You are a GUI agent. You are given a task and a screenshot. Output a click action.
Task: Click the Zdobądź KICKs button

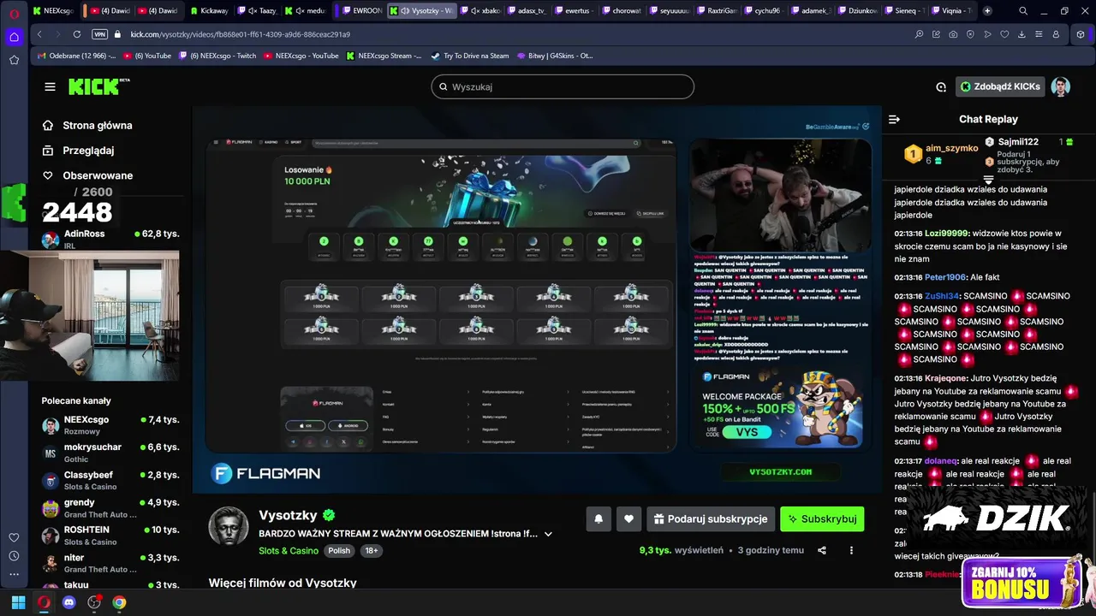pyautogui.click(x=1000, y=86)
